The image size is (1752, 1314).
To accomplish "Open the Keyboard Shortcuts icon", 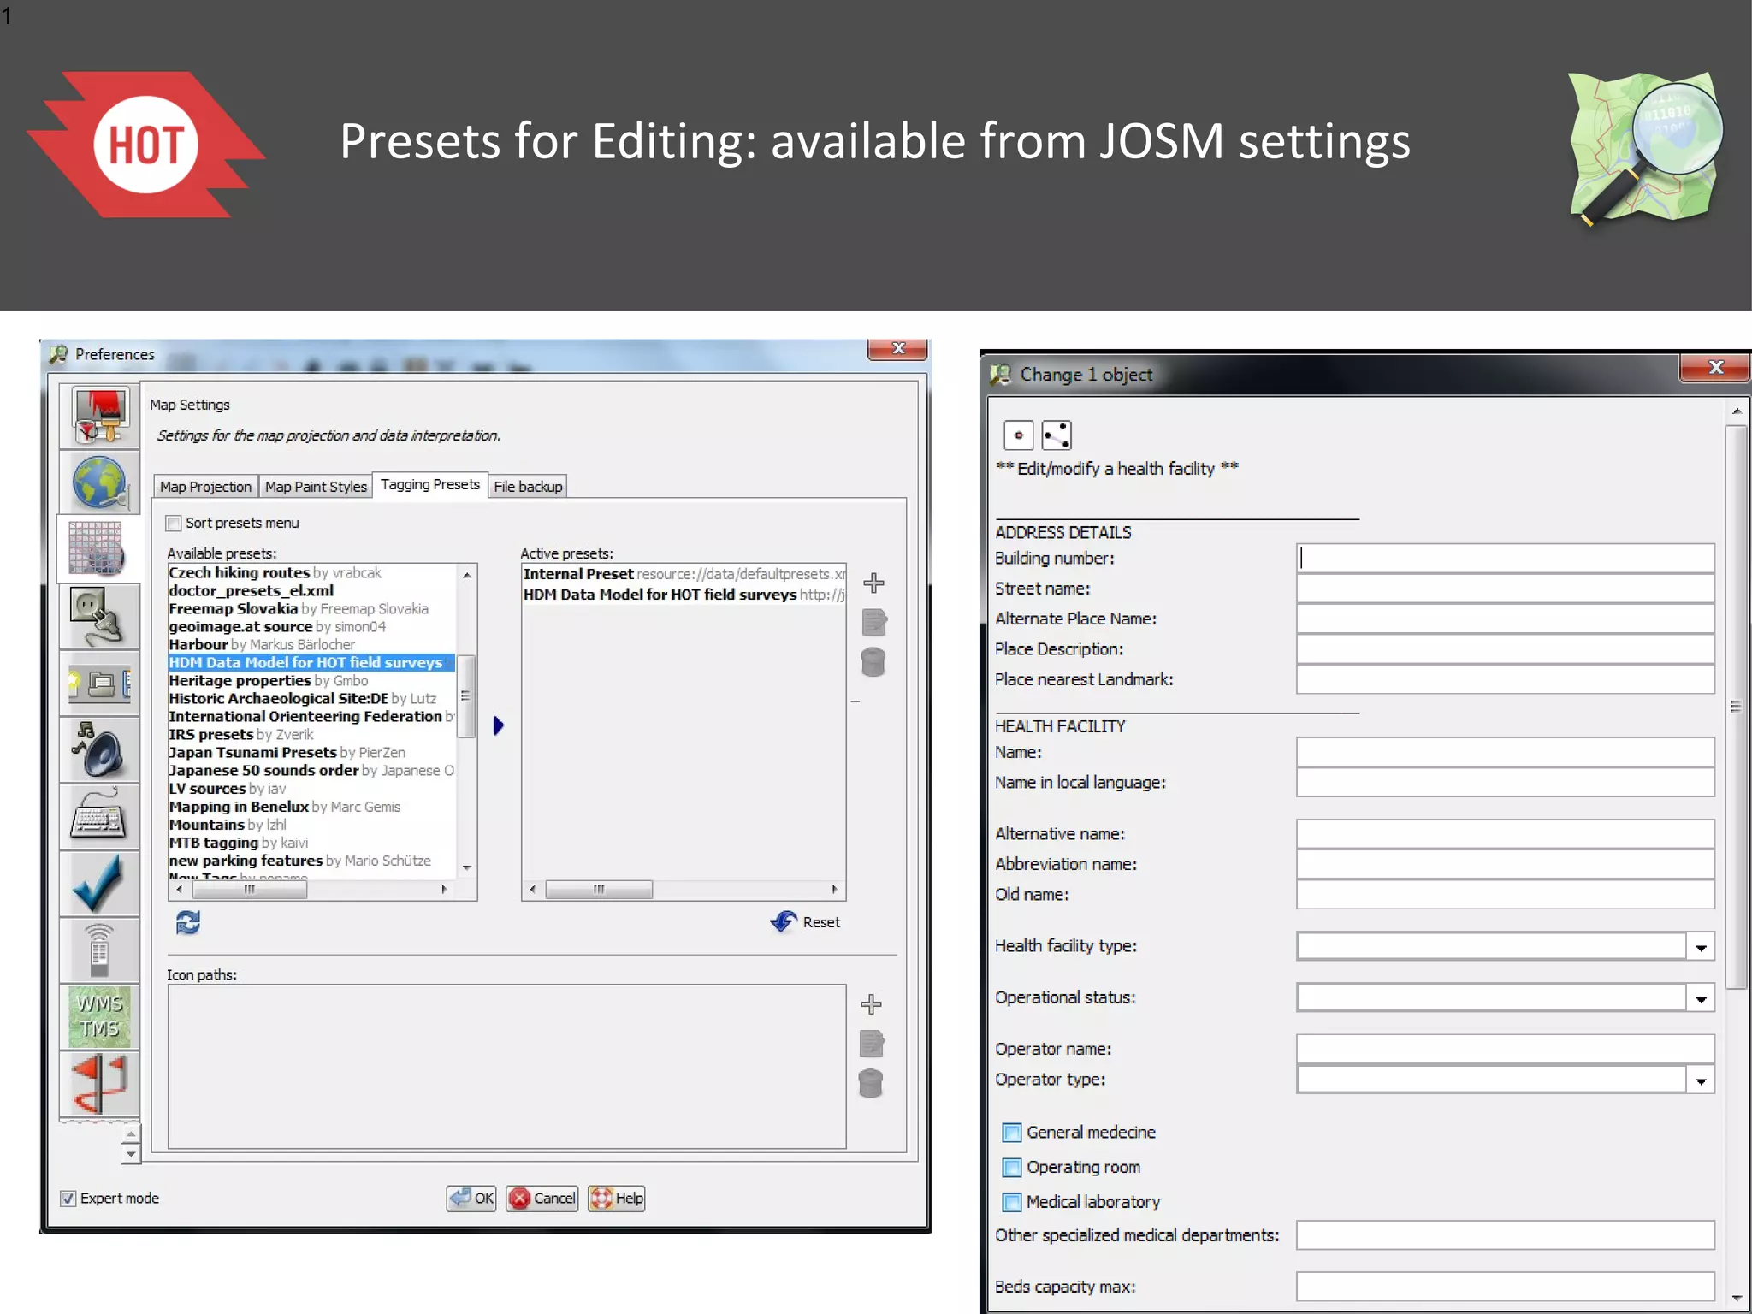I will [100, 817].
